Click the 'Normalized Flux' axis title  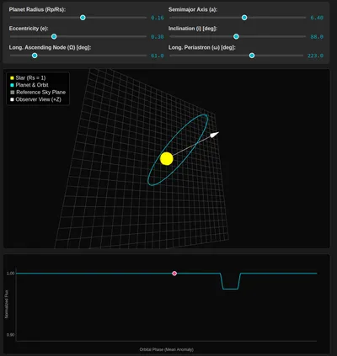(7, 304)
